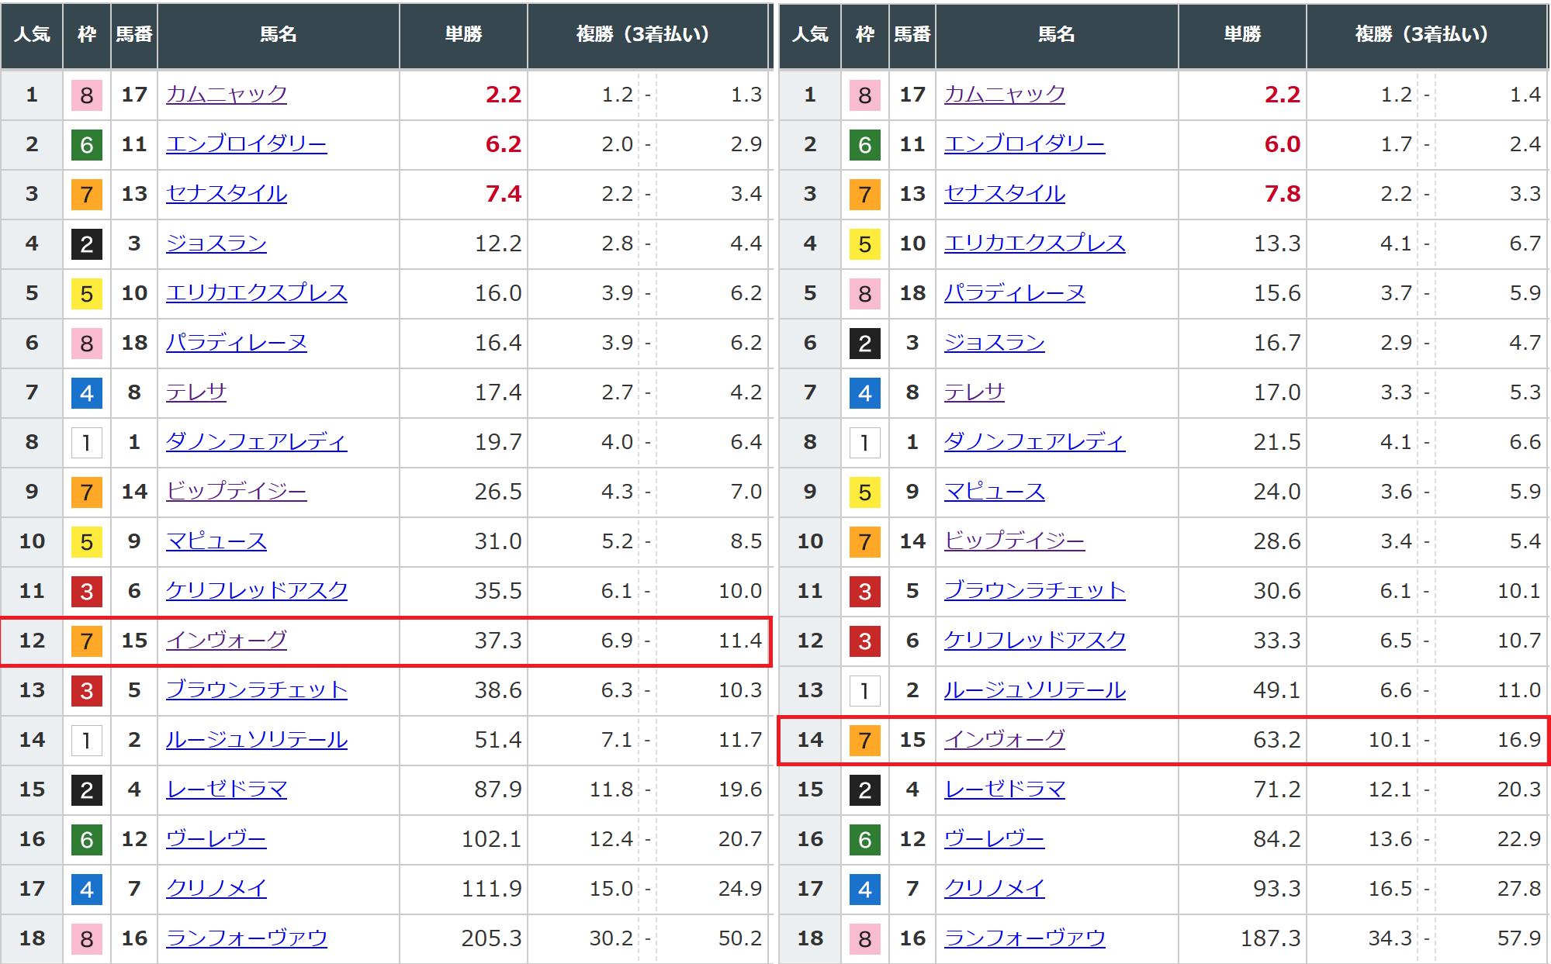Image resolution: width=1551 pixels, height=964 pixels.
Task: Open highlighted インヴォーグ link in left table
Action: coord(226,641)
